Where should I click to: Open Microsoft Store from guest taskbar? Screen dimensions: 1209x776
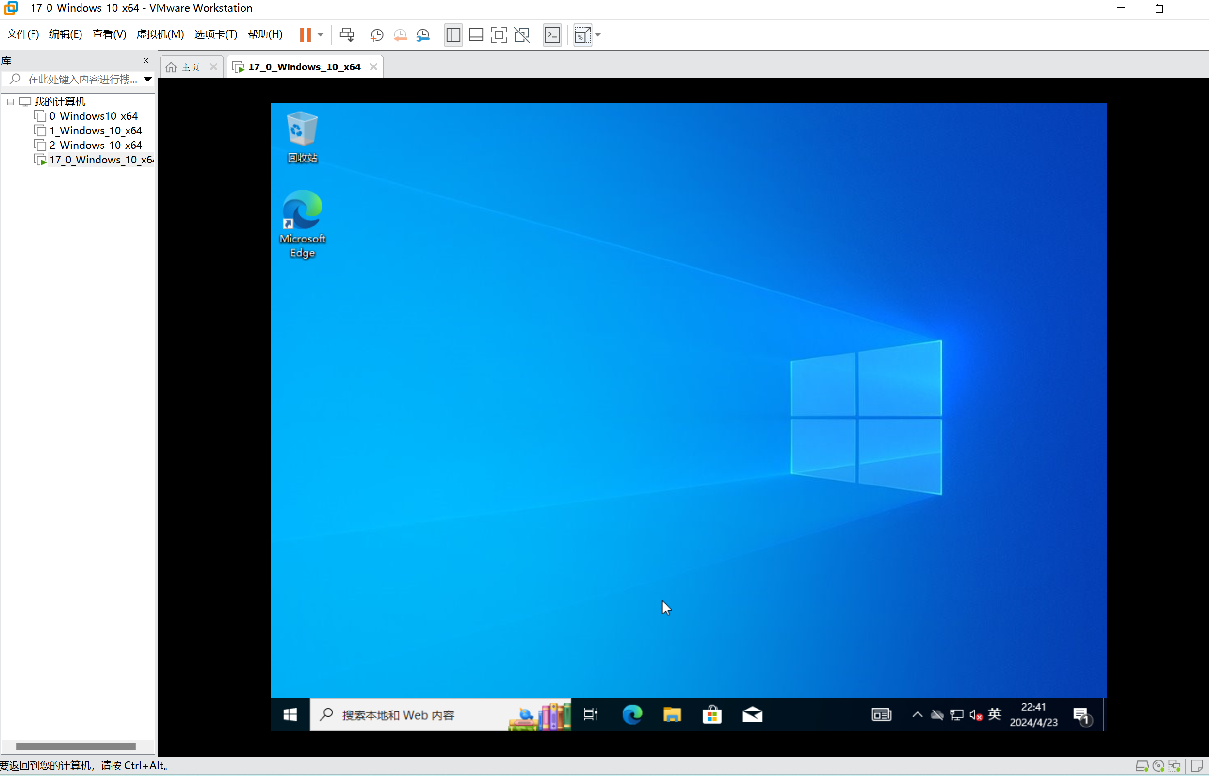[712, 714]
